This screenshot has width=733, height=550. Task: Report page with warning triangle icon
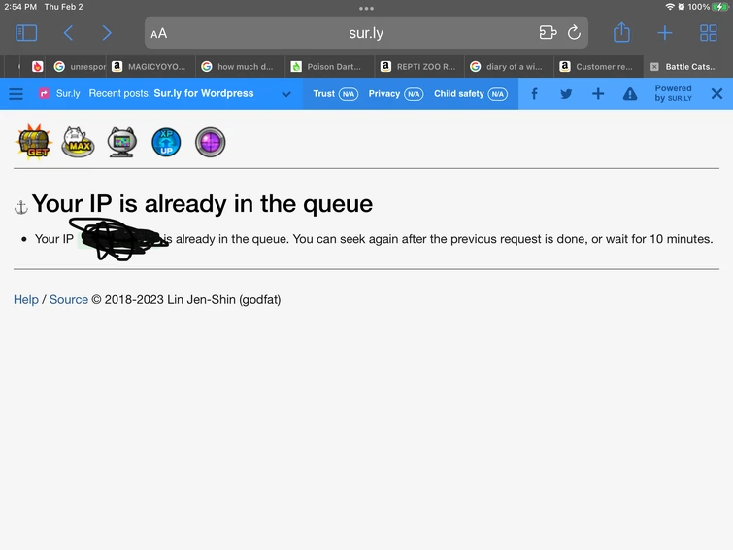tap(630, 94)
